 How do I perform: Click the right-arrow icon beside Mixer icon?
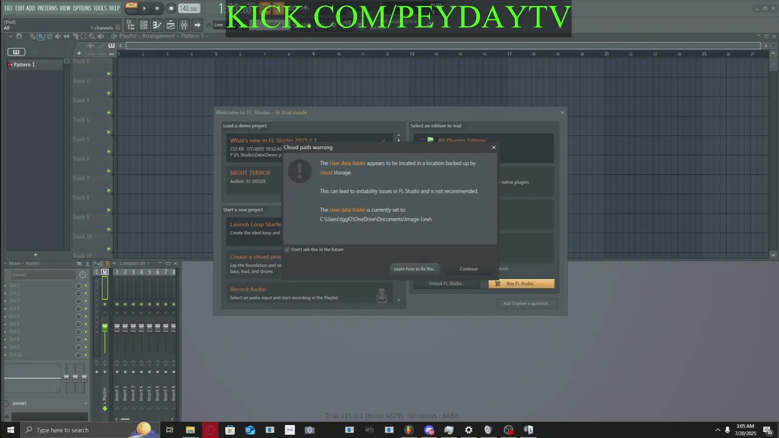point(197,25)
